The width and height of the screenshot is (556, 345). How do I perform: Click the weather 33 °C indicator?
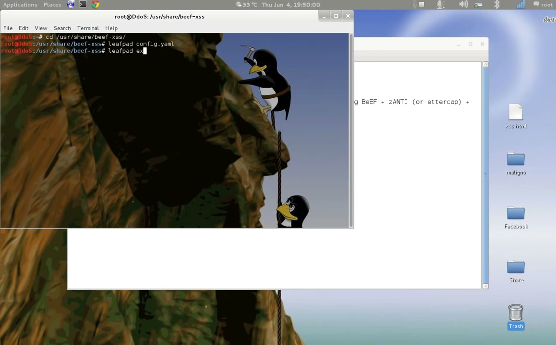point(246,5)
